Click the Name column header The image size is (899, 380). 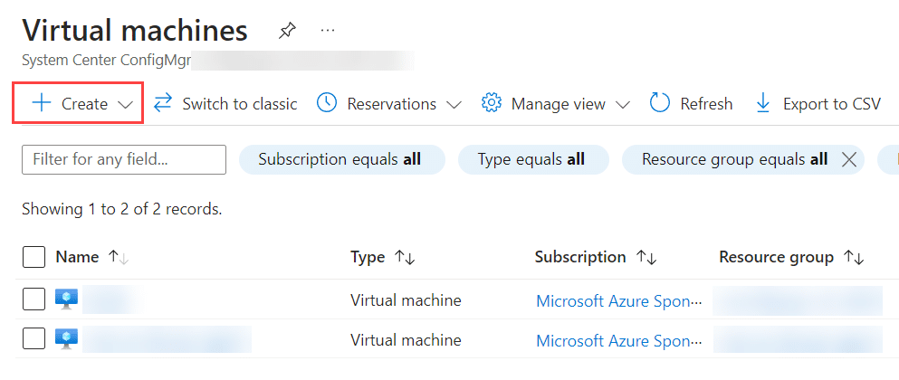pos(77,257)
